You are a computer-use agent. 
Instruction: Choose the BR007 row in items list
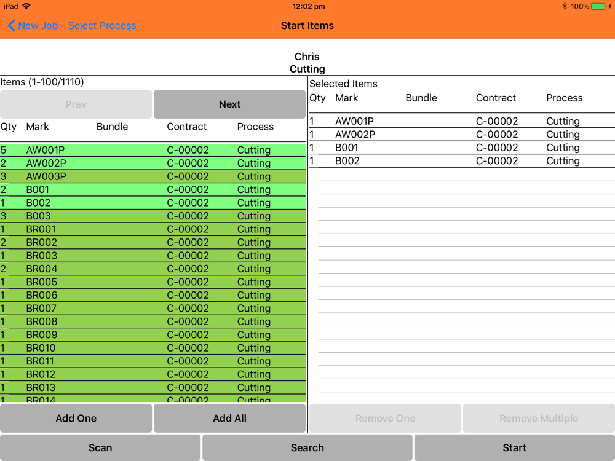153,309
